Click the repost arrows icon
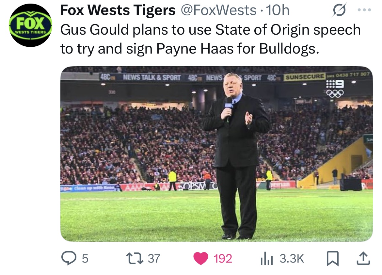The width and height of the screenshot is (382, 275). [x=134, y=258]
